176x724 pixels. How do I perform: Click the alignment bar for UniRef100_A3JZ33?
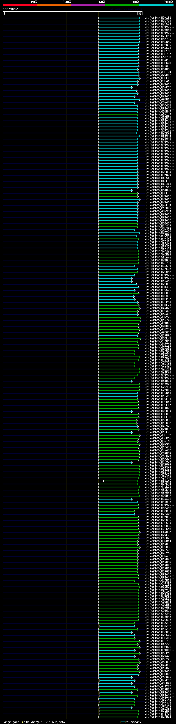(117, 626)
